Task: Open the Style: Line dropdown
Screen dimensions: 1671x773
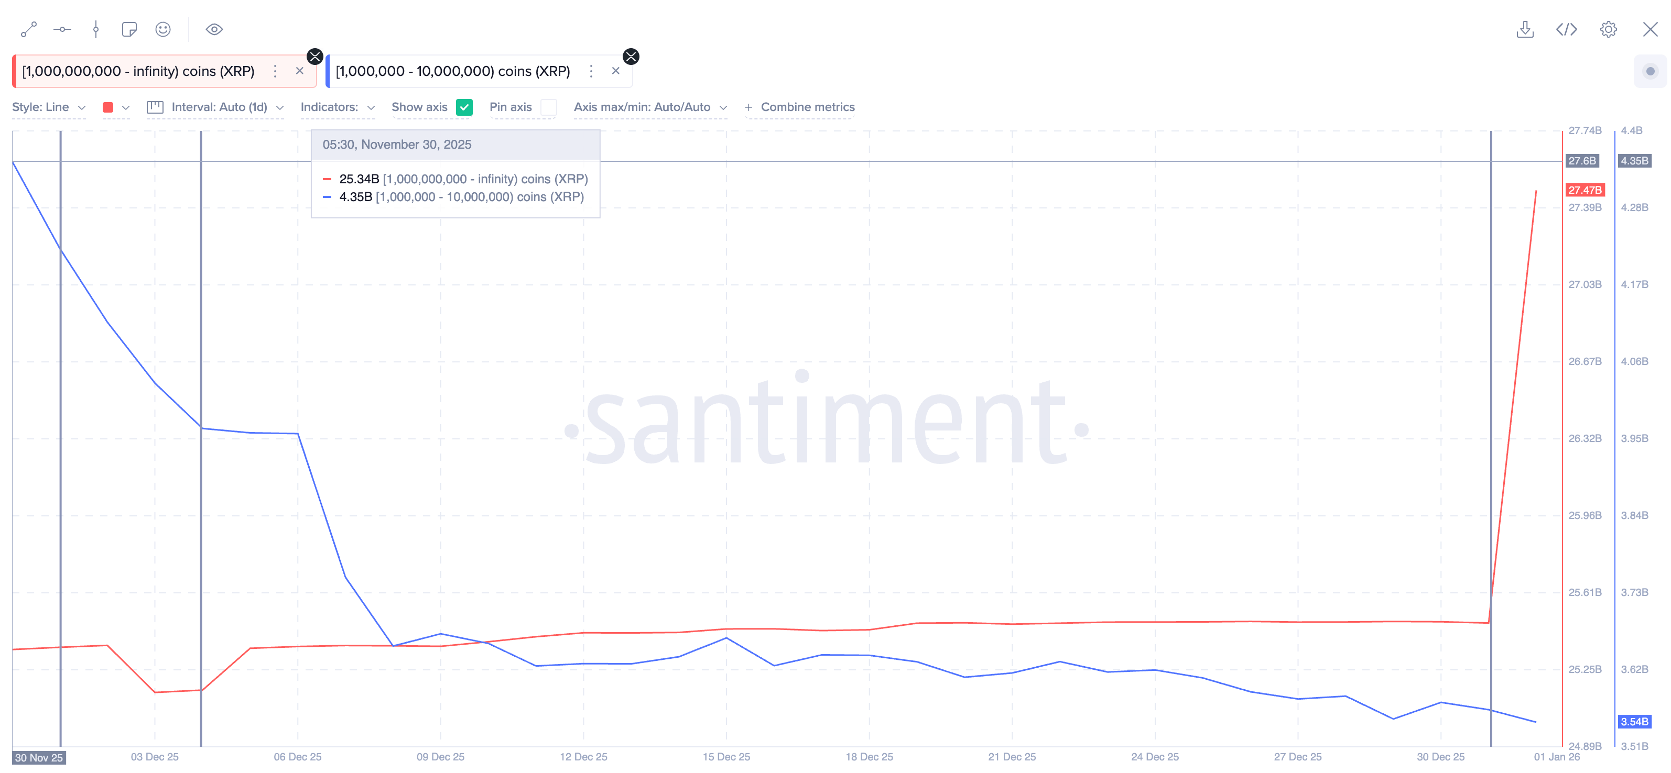Action: coord(49,107)
